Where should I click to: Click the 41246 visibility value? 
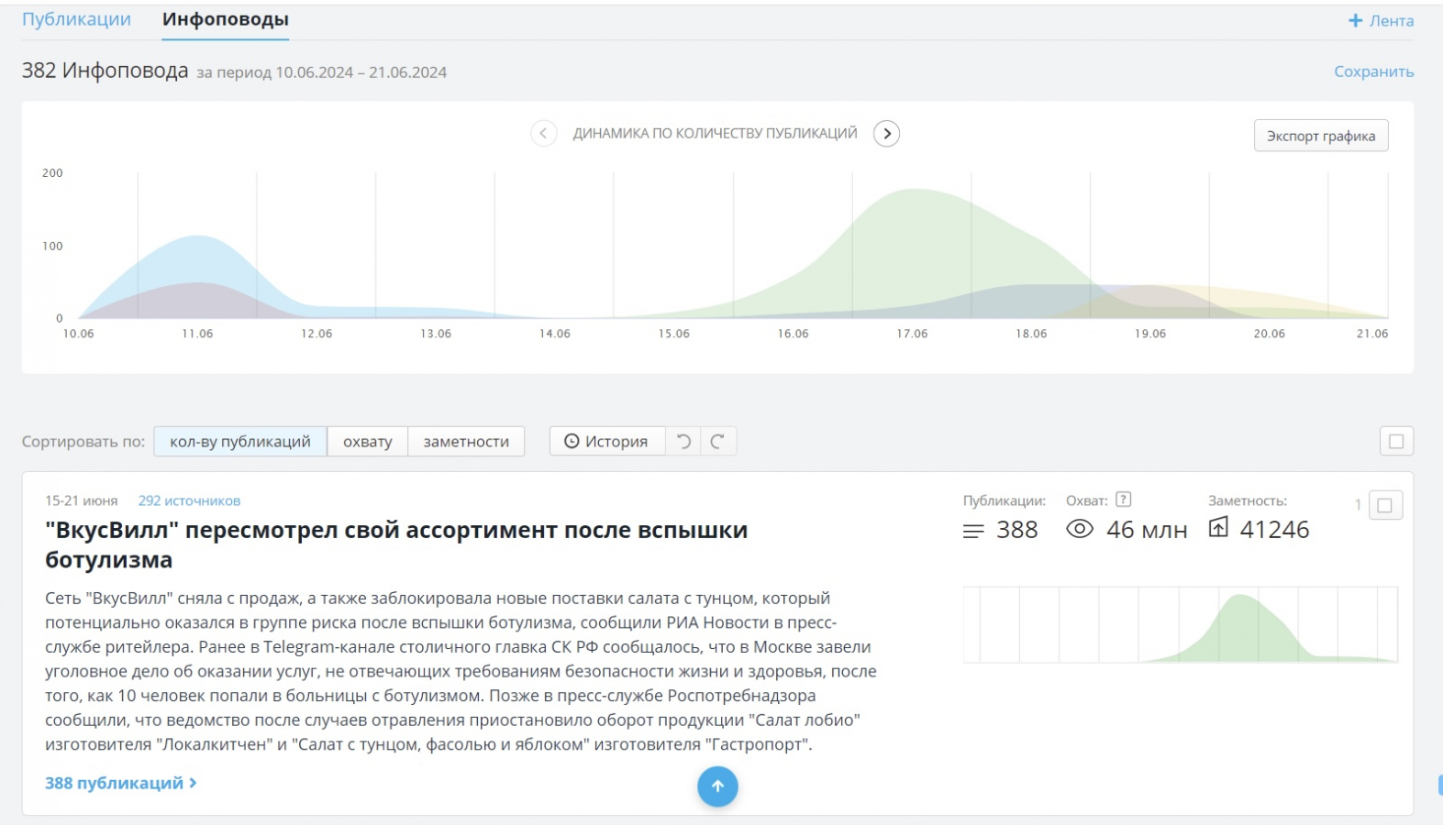coord(1274,530)
